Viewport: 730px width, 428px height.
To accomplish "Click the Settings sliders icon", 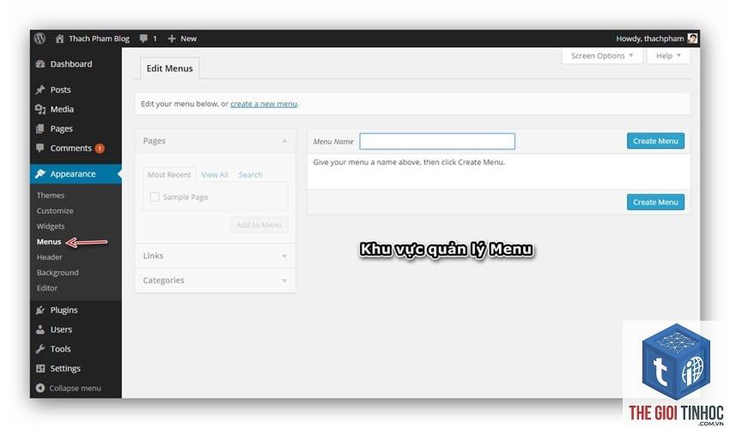I will pyautogui.click(x=40, y=369).
